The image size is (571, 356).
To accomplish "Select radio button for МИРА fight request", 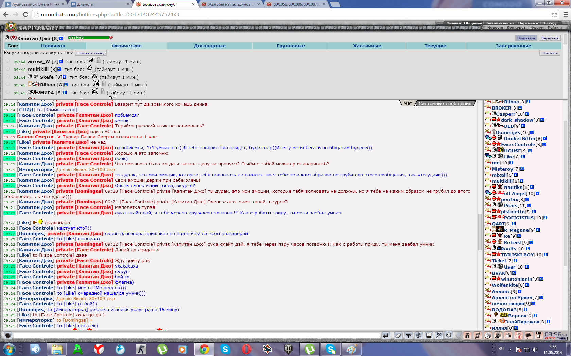I will point(8,92).
